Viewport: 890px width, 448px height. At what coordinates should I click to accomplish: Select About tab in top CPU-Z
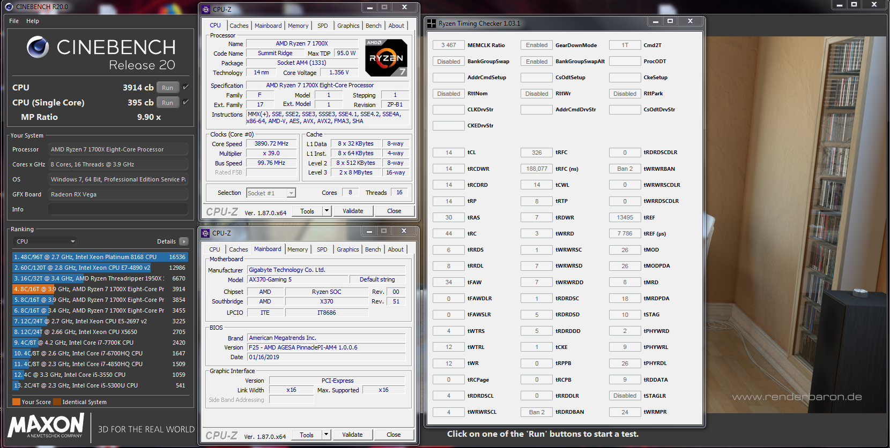(396, 26)
